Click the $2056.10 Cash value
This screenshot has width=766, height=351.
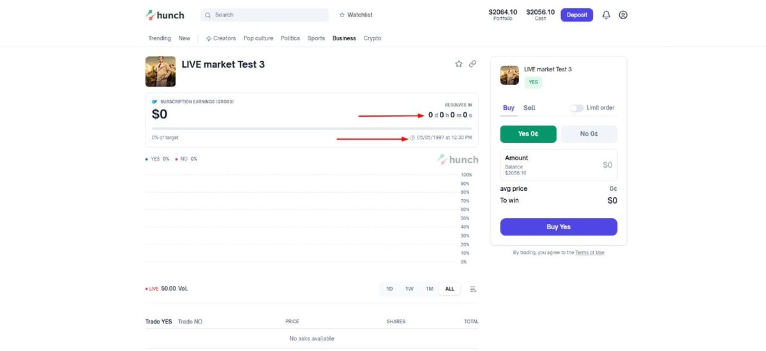[x=540, y=14]
